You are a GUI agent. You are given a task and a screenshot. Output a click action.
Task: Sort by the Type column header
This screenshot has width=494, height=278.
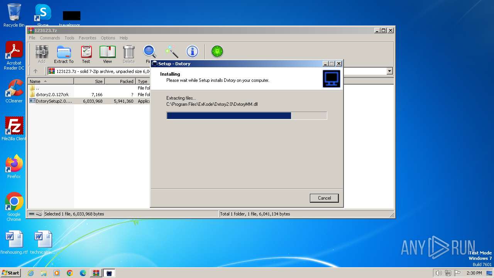point(143,81)
